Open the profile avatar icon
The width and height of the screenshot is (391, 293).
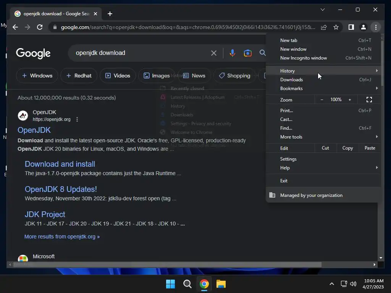tap(364, 27)
